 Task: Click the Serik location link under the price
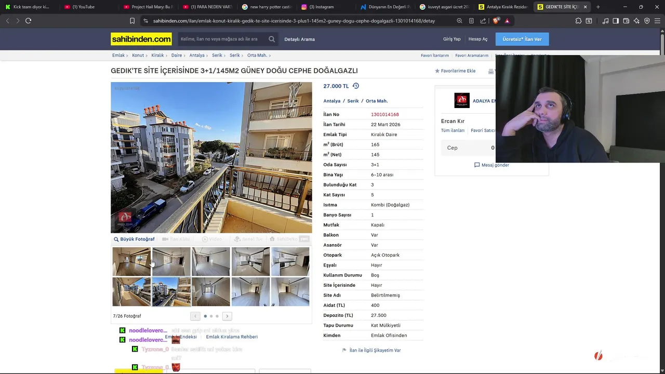(x=353, y=101)
